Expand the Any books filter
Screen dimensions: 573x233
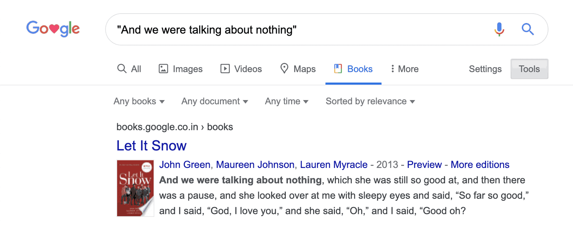tap(139, 101)
